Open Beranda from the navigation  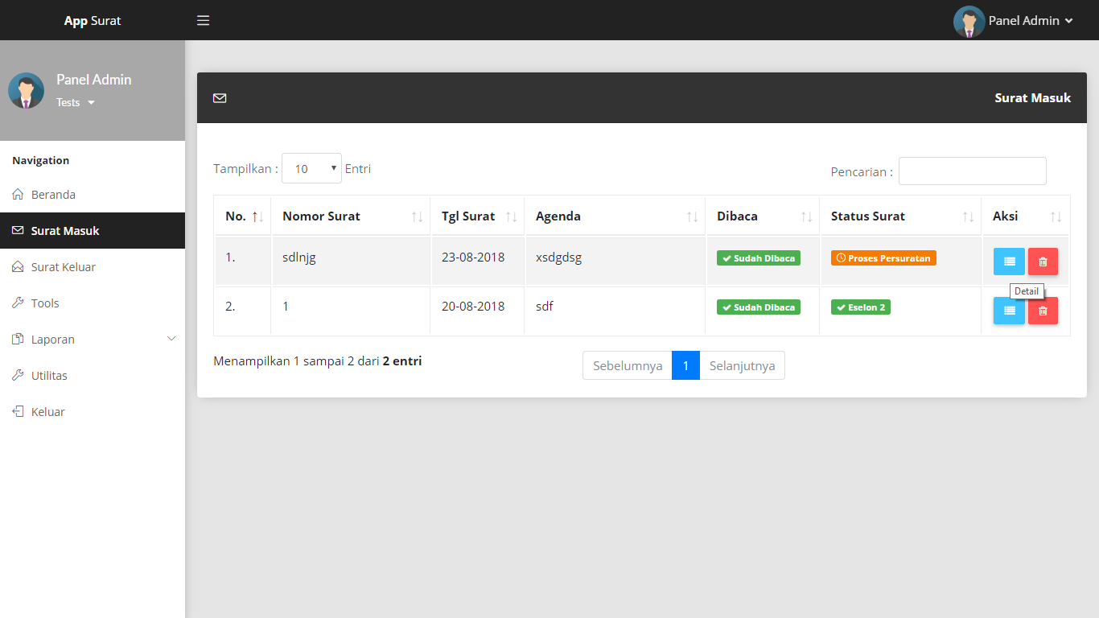[53, 195]
